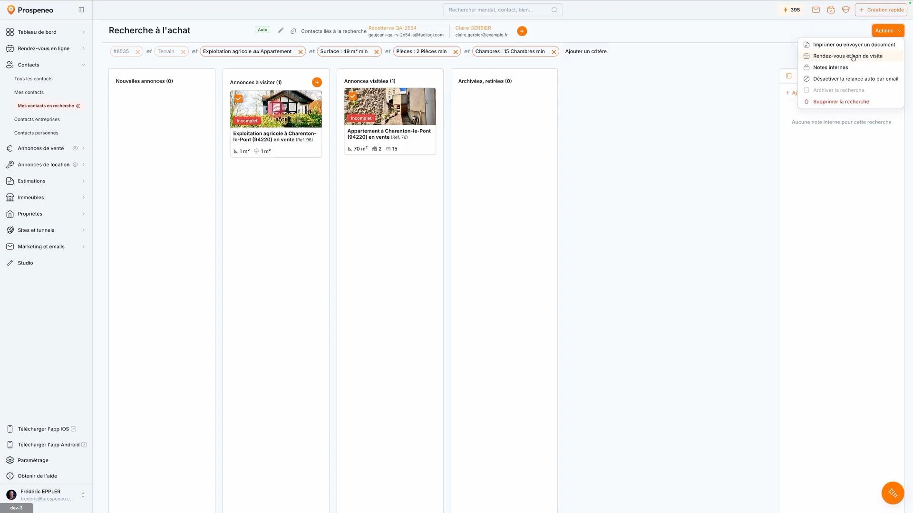This screenshot has height=513, width=913.
Task: Collapse the sidebar with the panel icon
Action: pos(81,10)
